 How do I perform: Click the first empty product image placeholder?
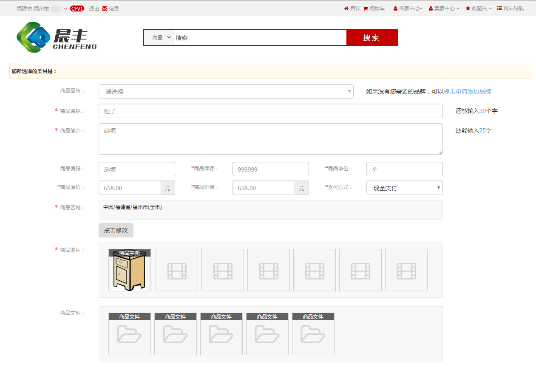click(177, 270)
